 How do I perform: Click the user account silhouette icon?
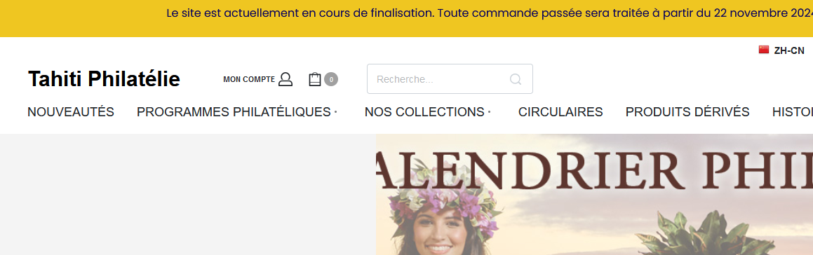coord(285,79)
